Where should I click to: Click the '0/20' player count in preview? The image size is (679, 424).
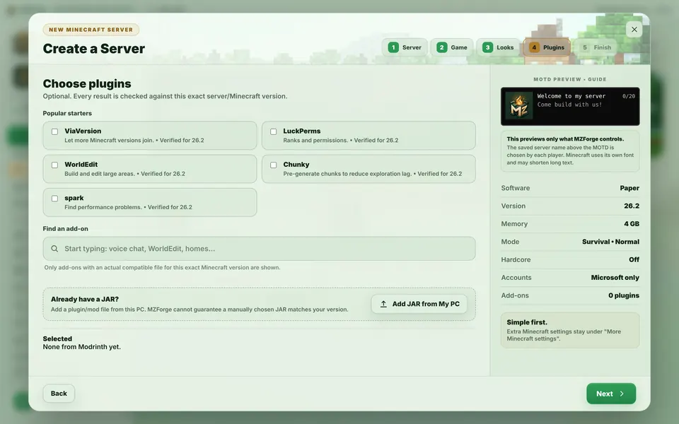tap(628, 96)
